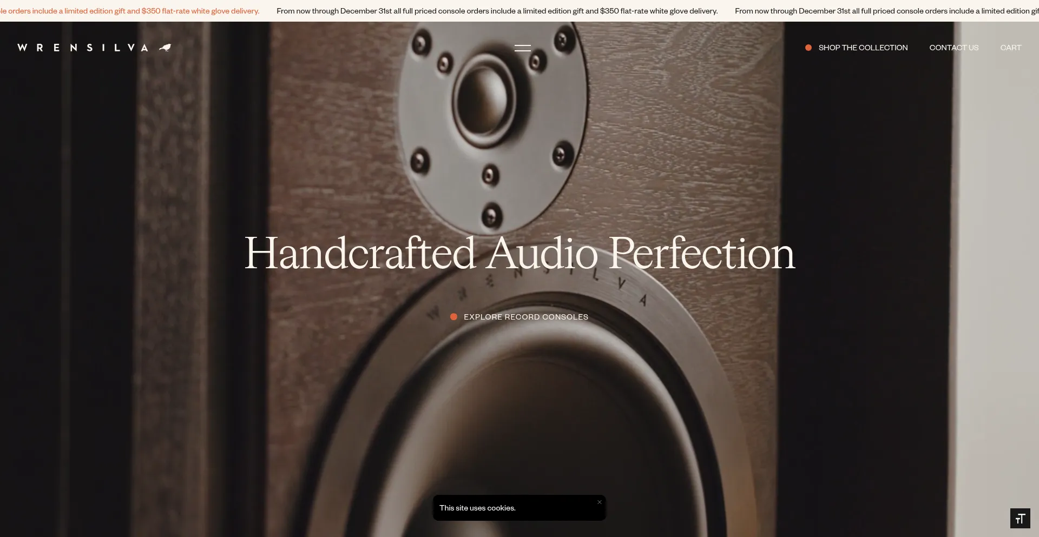This screenshot has height=537, width=1039.
Task: Open the text size accessibility widget
Action: (x=1020, y=519)
